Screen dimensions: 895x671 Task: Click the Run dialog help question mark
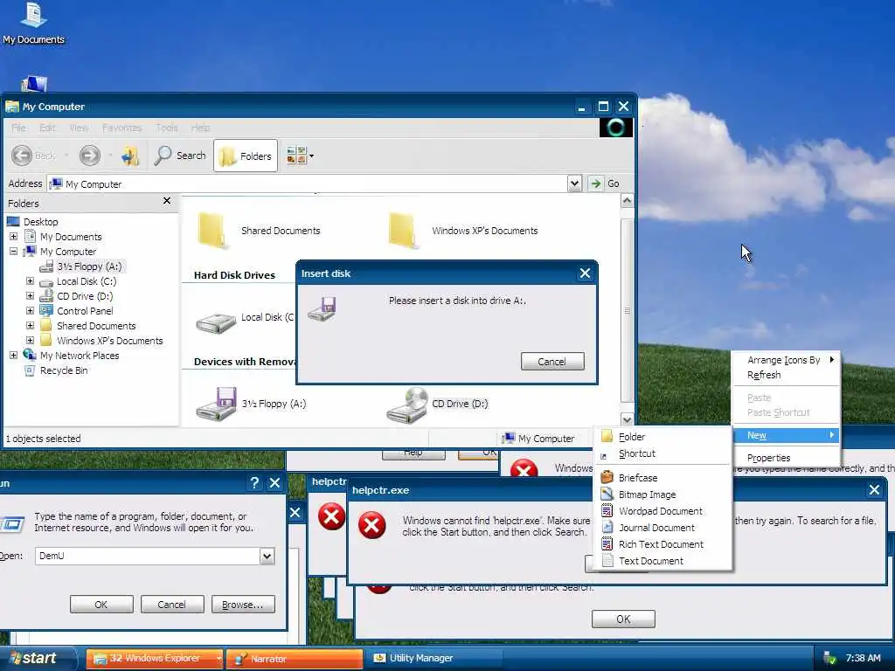click(x=255, y=482)
